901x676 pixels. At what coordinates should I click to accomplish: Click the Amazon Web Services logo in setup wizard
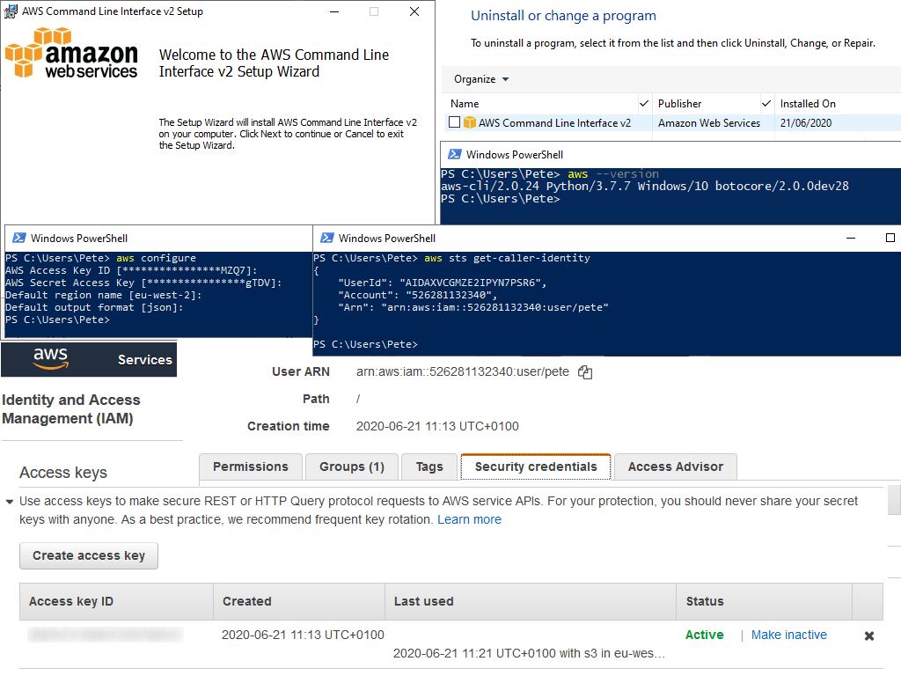[70, 55]
